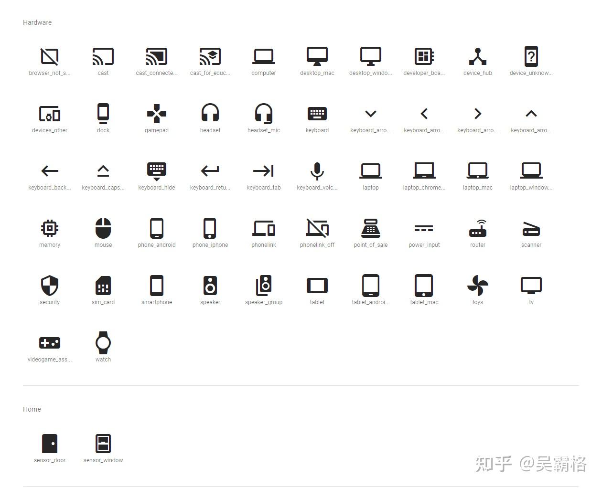
Task: Select the cast icon
Action: 103,56
